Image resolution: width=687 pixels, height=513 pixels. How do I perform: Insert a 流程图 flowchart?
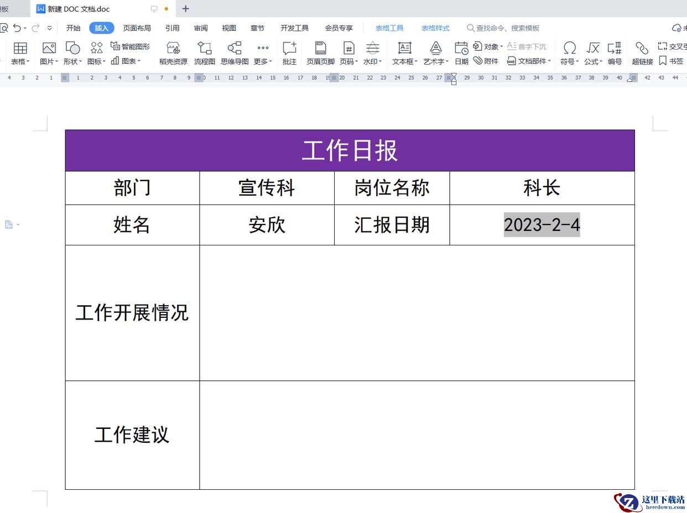205,53
